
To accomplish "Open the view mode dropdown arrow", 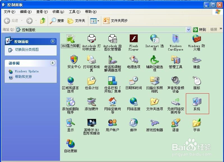I will [x=98, y=21].
